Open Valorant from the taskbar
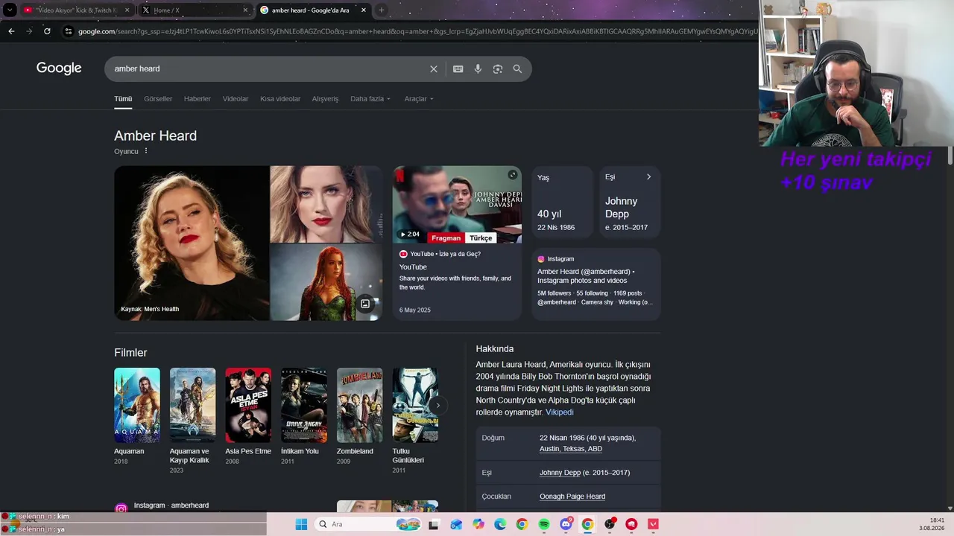 (654, 524)
